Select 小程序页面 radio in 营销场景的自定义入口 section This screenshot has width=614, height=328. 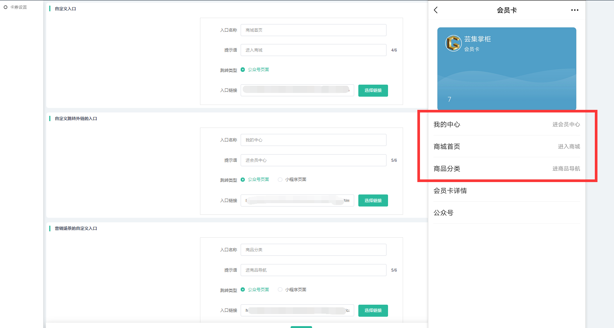280,290
